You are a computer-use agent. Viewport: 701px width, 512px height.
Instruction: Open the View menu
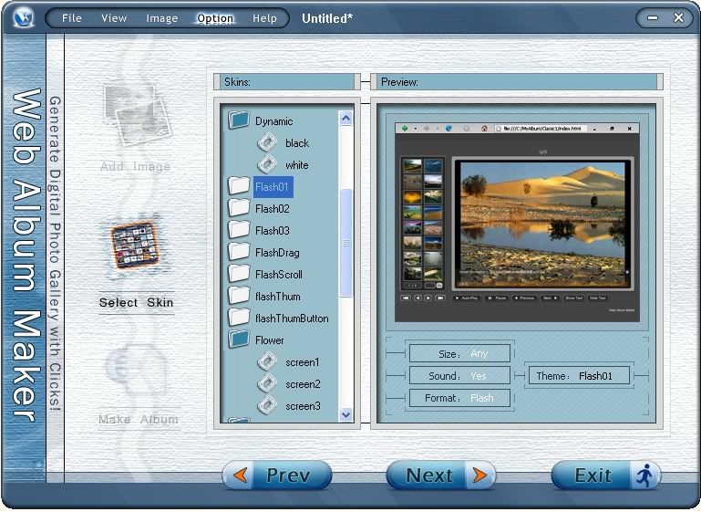[114, 18]
